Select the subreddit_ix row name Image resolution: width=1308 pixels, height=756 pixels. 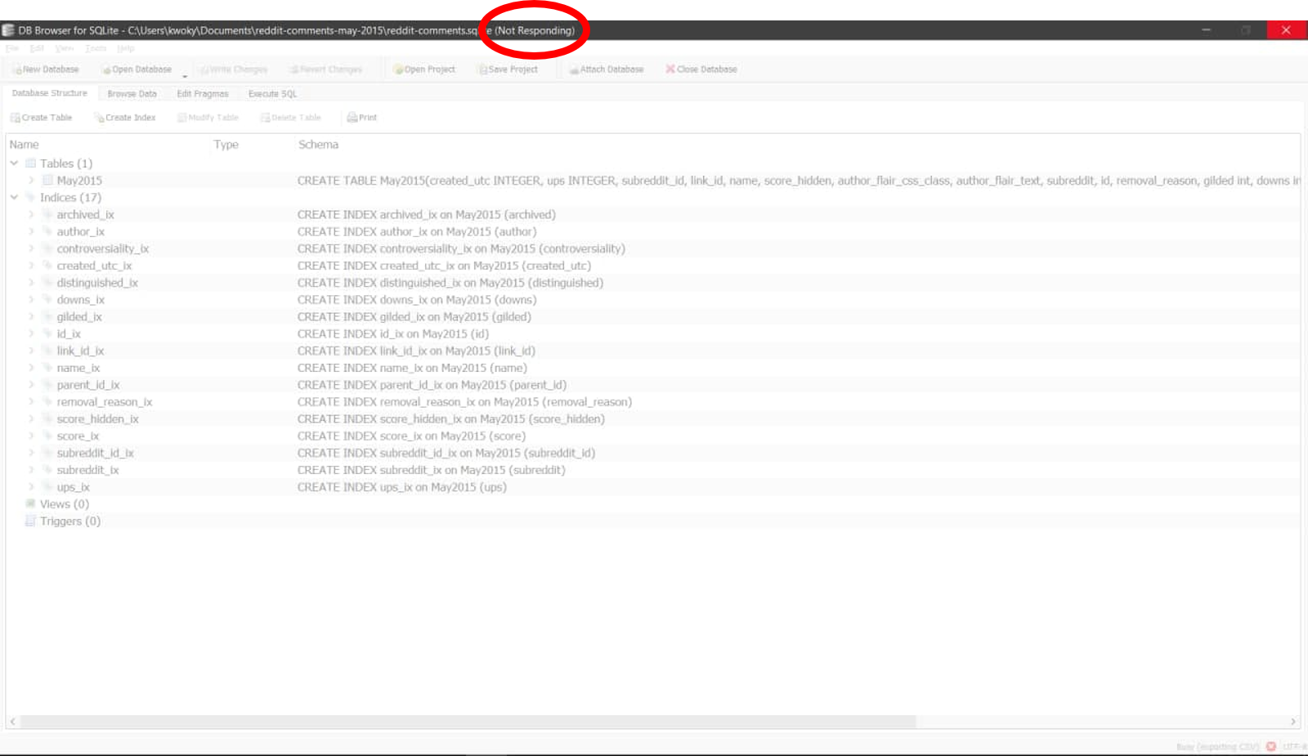coord(87,470)
